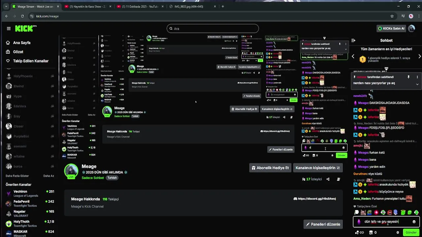
Task: Open MASKAR Minecraft channel
Action: coord(30,233)
